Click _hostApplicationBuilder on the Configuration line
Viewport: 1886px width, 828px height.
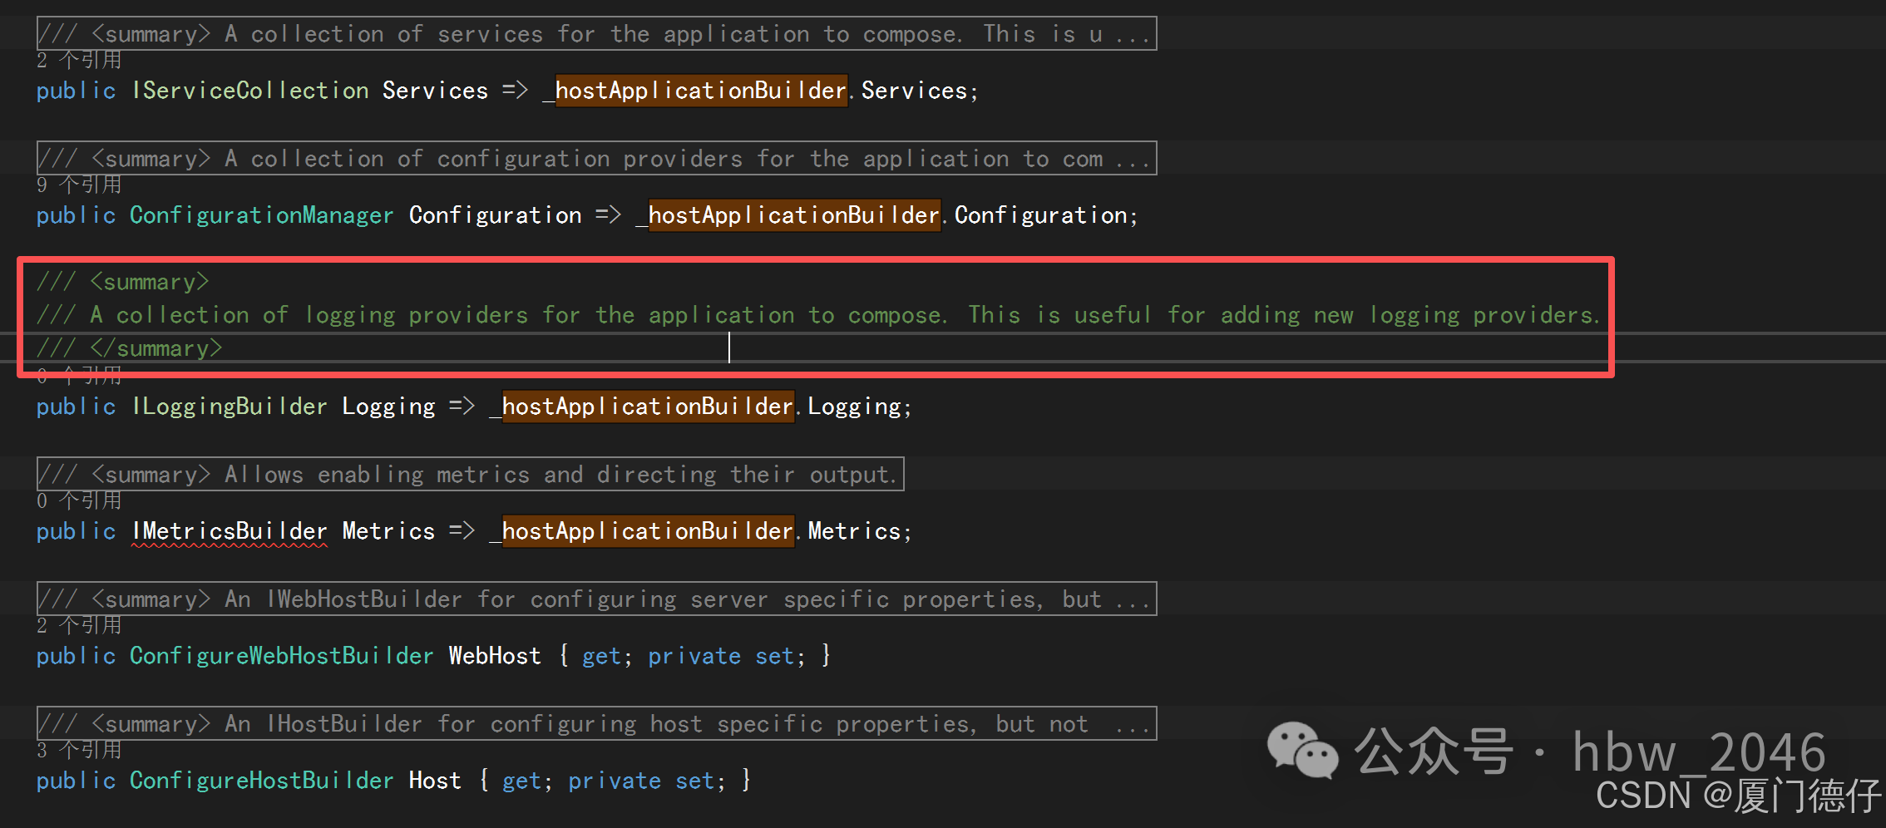(x=789, y=215)
